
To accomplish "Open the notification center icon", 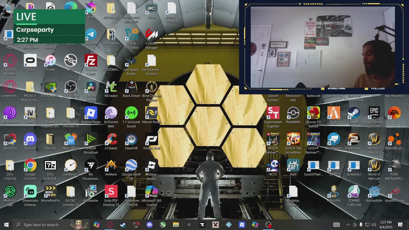I will click(400, 225).
